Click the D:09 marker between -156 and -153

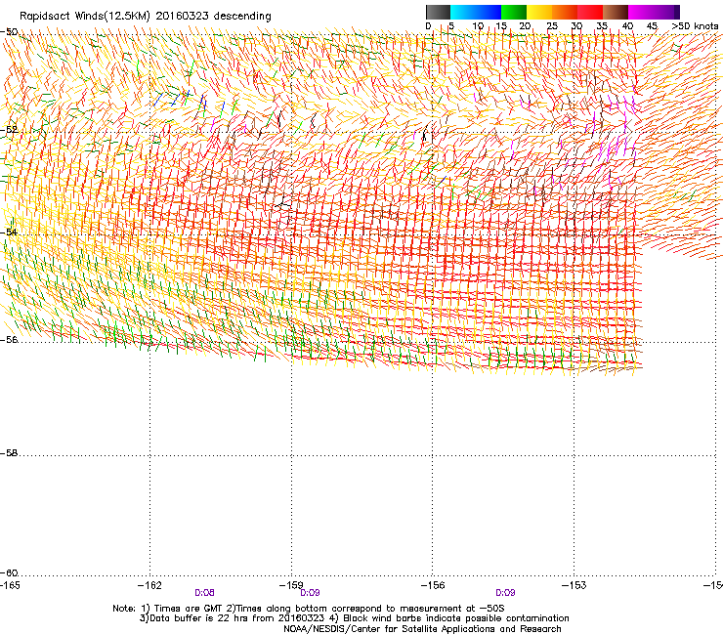click(x=505, y=593)
